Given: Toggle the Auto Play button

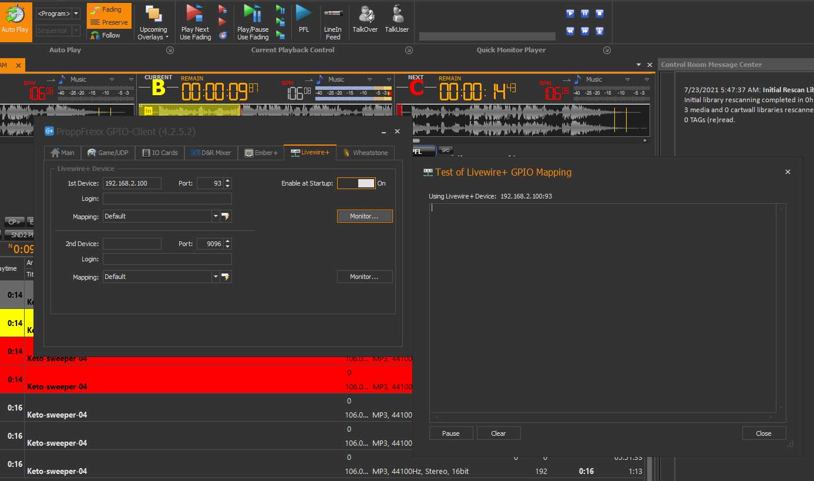Looking at the screenshot, I should [15, 21].
